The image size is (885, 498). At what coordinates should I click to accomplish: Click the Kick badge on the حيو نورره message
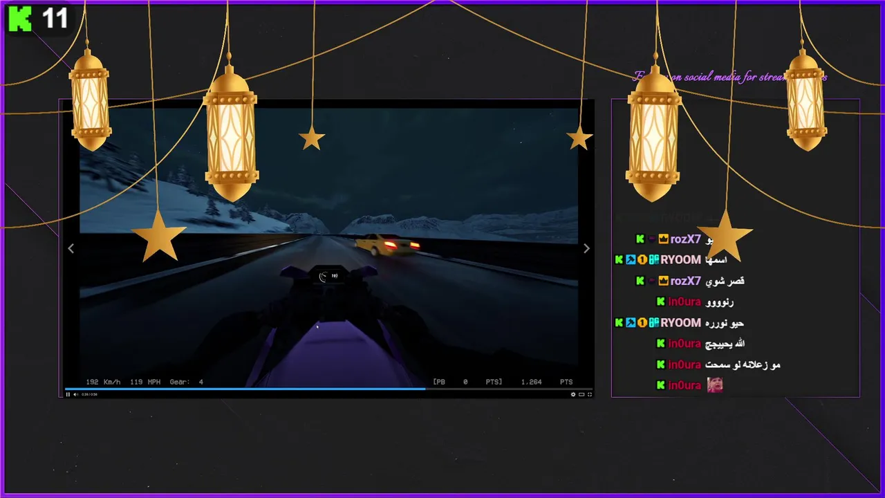click(x=619, y=323)
